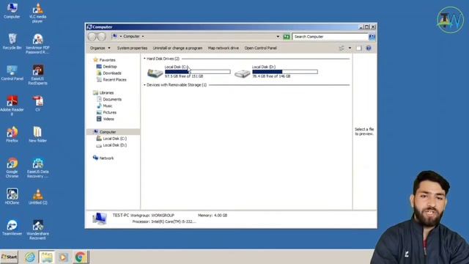This screenshot has height=264, width=469.
Task: Launch TeamViewer desktop shortcut
Action: (12, 227)
